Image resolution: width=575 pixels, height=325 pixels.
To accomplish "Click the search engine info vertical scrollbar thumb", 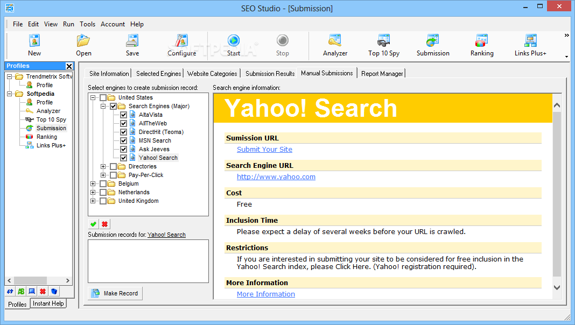I will pyautogui.click(x=557, y=194).
